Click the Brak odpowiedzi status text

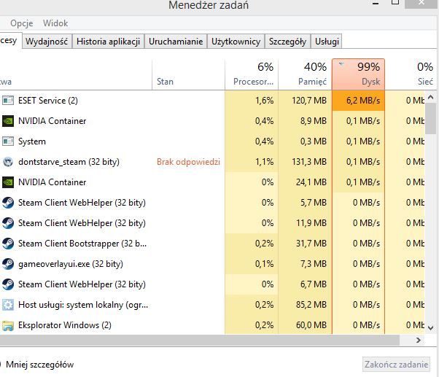pyautogui.click(x=188, y=162)
